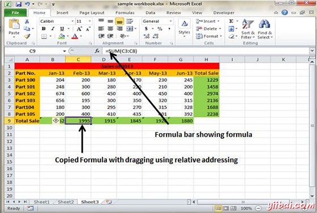This screenshot has width=317, height=213.
Task: Click the Cut scissors icon
Action: [x=27, y=21]
